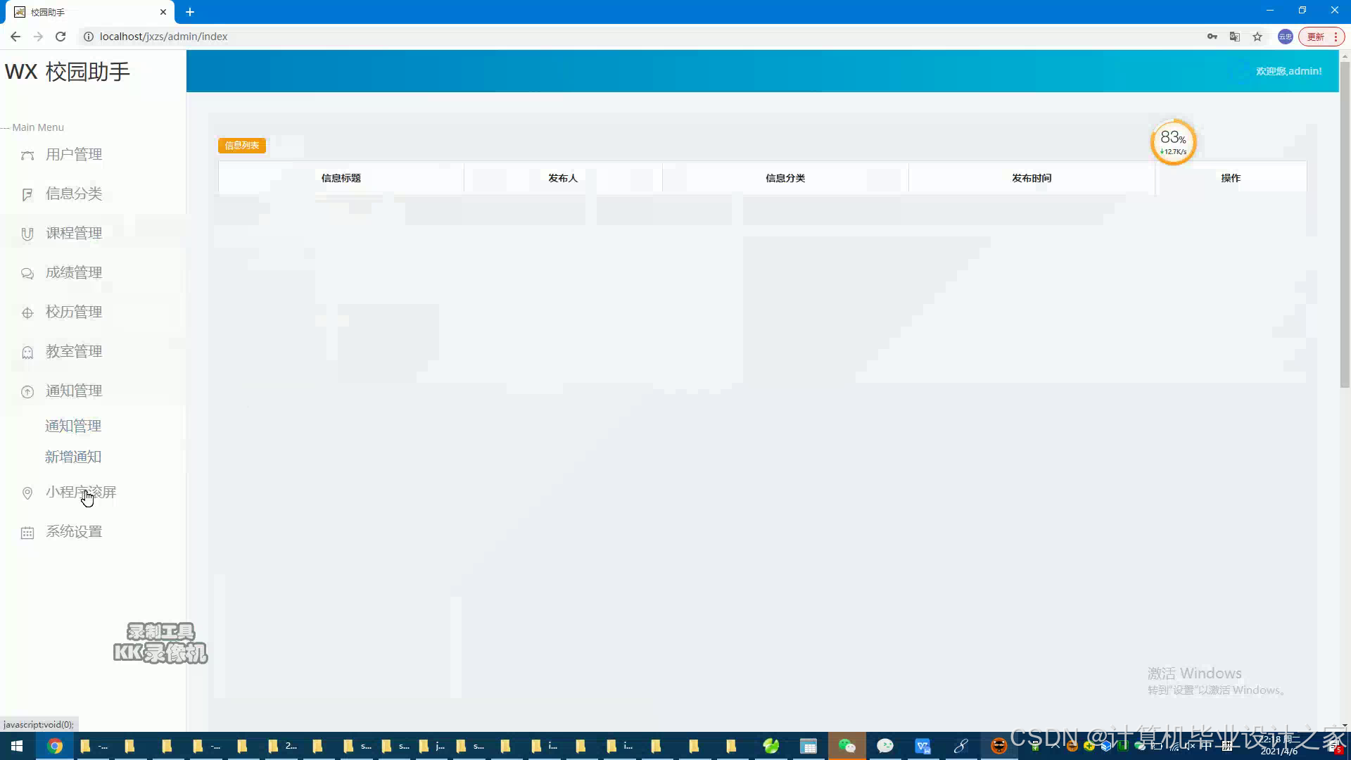The height and width of the screenshot is (760, 1351).
Task: Click the translate page icon
Action: point(1234,37)
